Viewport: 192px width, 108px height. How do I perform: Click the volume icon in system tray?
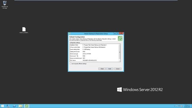182,106
